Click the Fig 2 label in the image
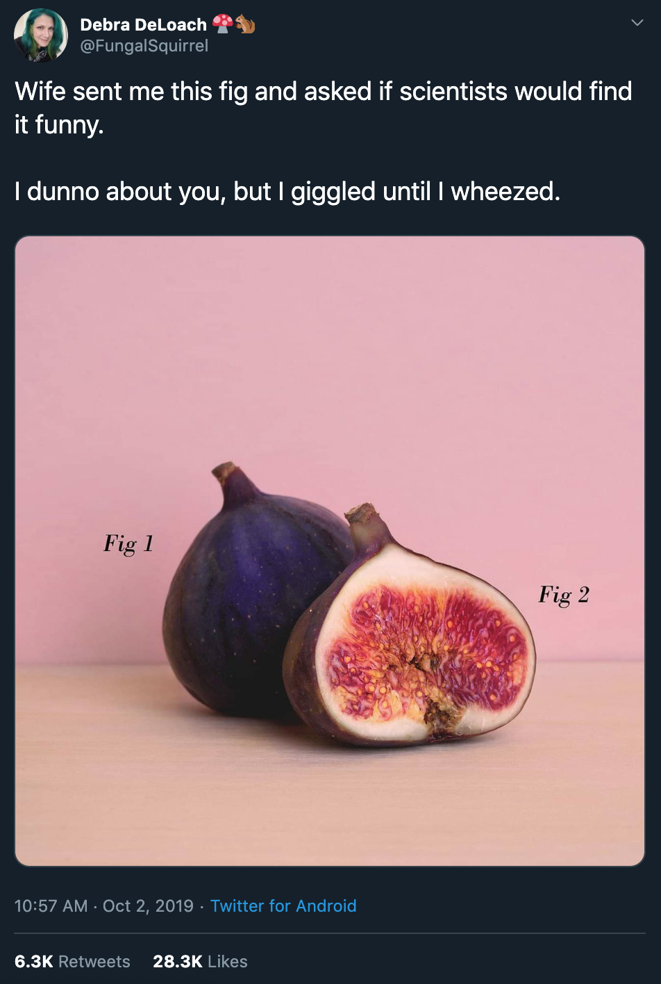The width and height of the screenshot is (661, 984). pos(564,595)
